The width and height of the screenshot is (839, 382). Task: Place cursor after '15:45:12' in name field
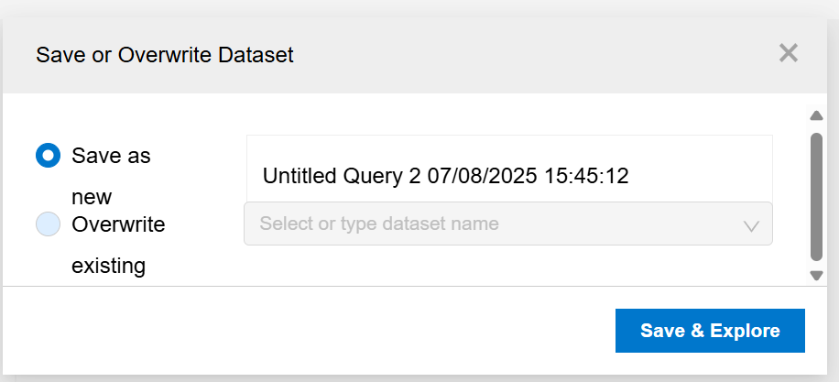point(630,176)
